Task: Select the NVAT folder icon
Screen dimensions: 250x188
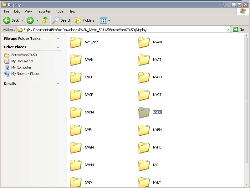Action: coord(144,60)
